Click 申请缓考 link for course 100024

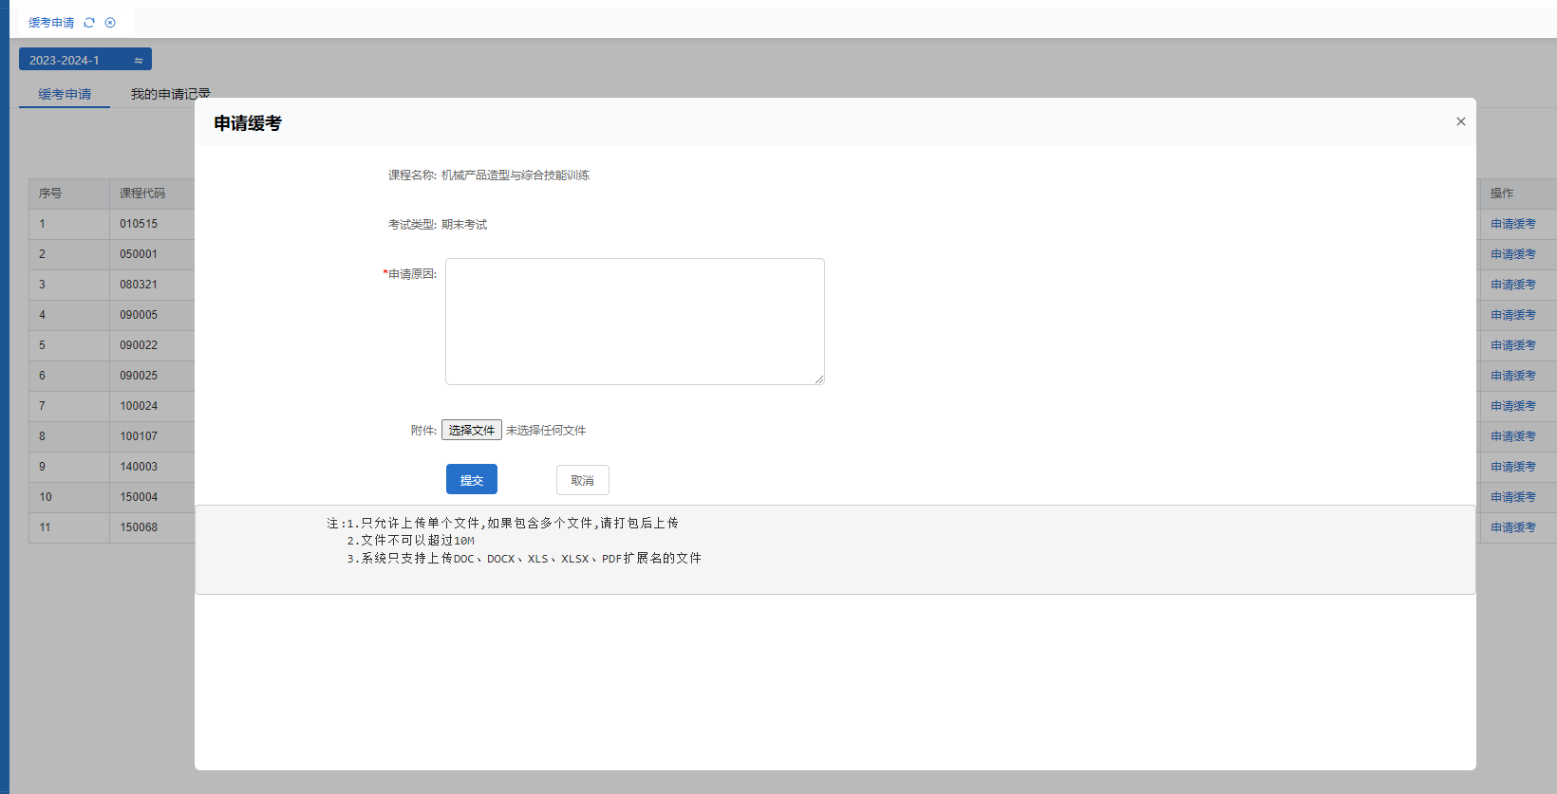[1512, 406]
